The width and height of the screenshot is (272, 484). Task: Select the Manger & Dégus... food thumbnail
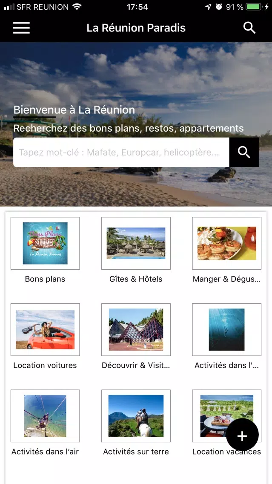pos(226,243)
